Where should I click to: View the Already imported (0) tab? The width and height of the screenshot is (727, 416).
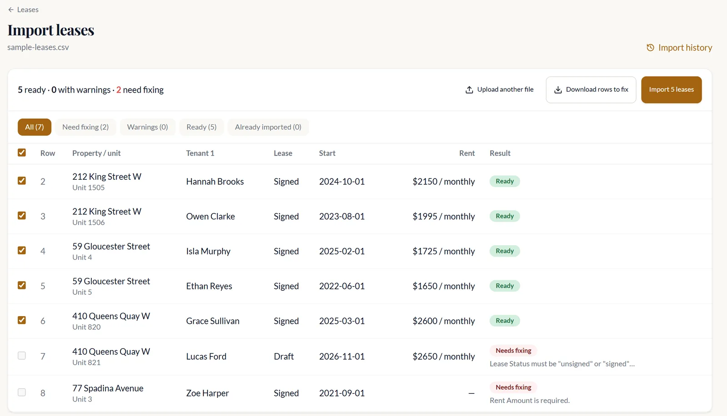(268, 127)
